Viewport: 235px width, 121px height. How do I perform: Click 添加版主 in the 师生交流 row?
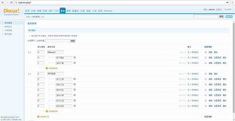(x=195, y=84)
